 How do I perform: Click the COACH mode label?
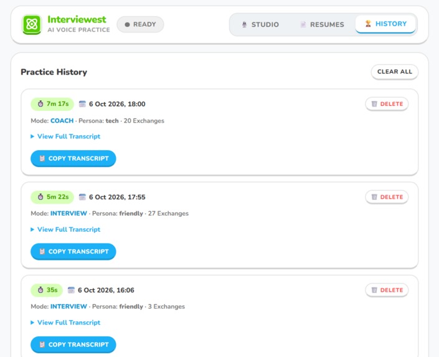(x=62, y=121)
